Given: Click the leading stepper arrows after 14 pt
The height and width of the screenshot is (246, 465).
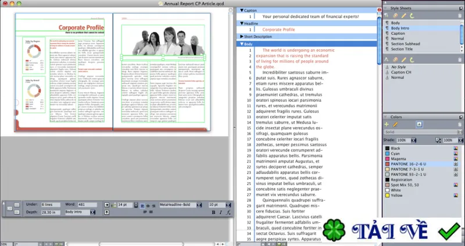Looking at the screenshot, I should point(136,205).
